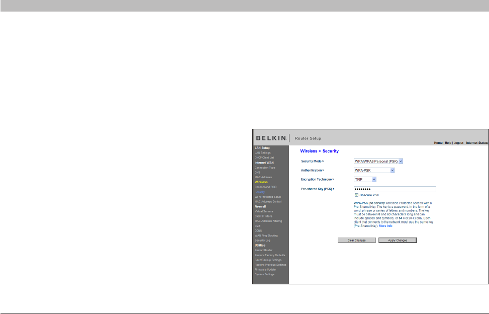Click the Pre-shared Key input field
The width and height of the screenshot is (489, 314).
pyautogui.click(x=395, y=189)
